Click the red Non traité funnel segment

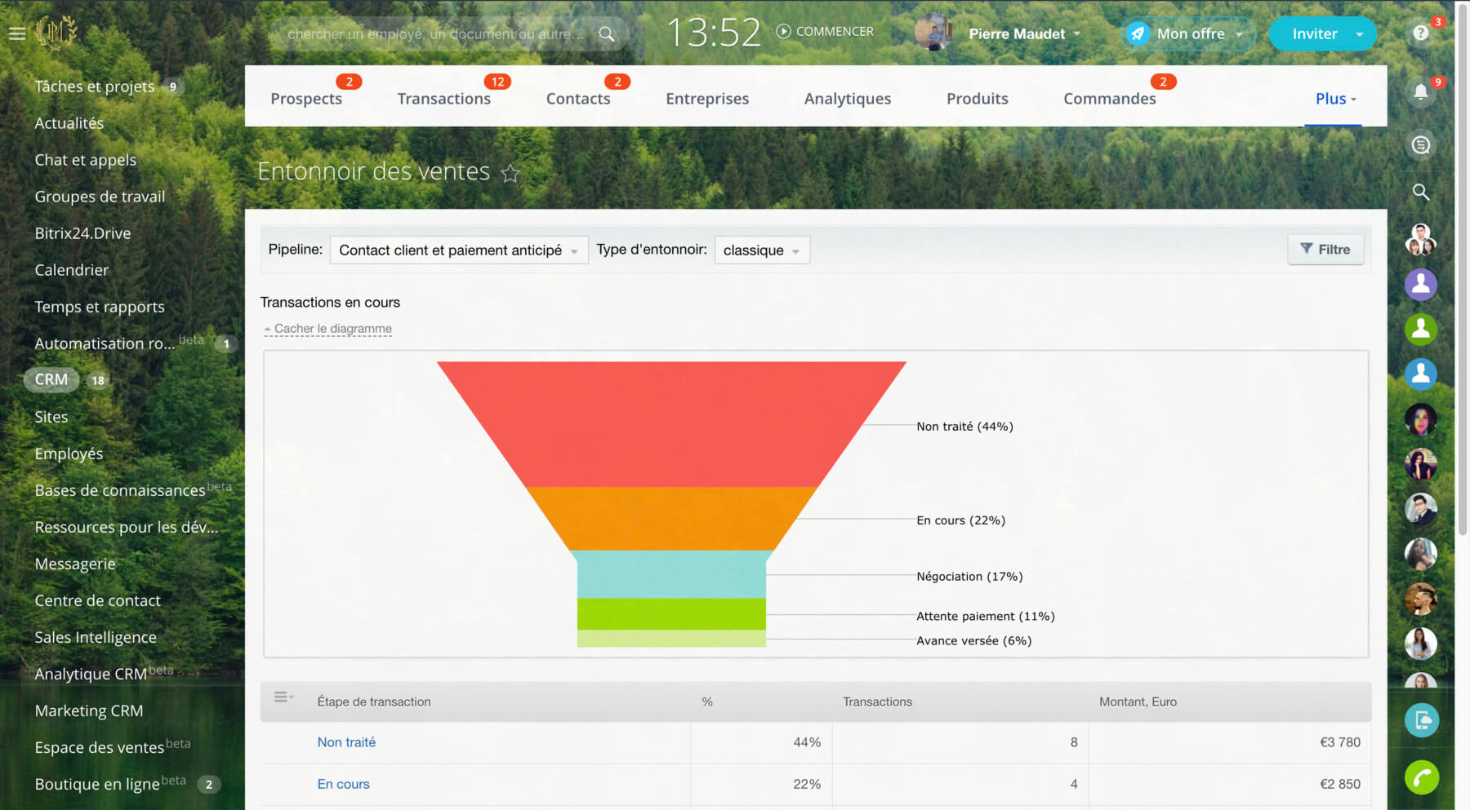(x=671, y=424)
